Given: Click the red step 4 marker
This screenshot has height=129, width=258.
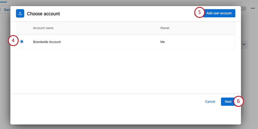Looking at the screenshot, I should pyautogui.click(x=13, y=41).
